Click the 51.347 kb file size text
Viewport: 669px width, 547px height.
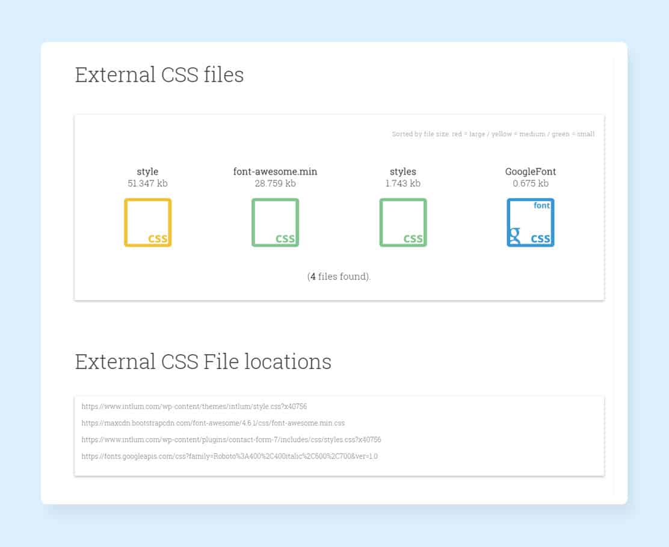pos(147,183)
